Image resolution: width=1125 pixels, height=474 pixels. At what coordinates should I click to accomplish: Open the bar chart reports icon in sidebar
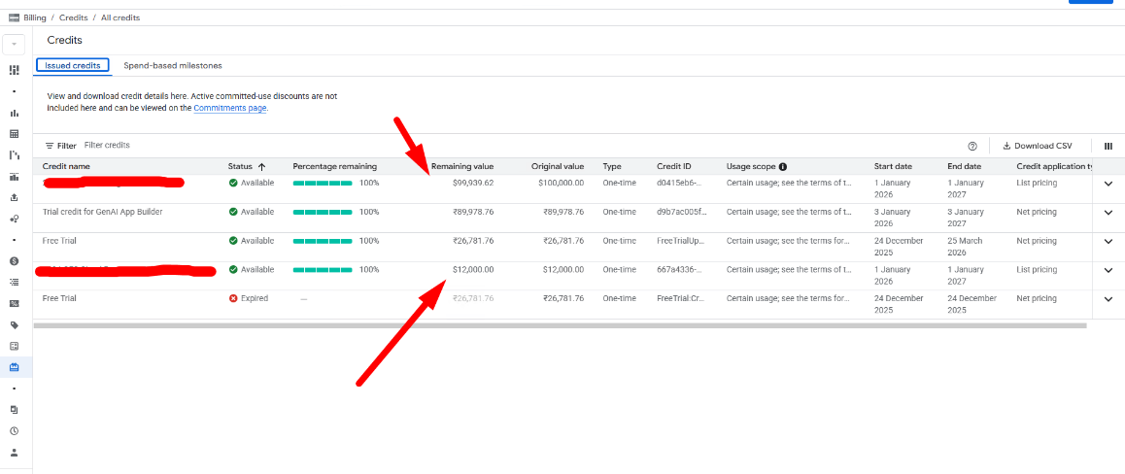click(15, 113)
